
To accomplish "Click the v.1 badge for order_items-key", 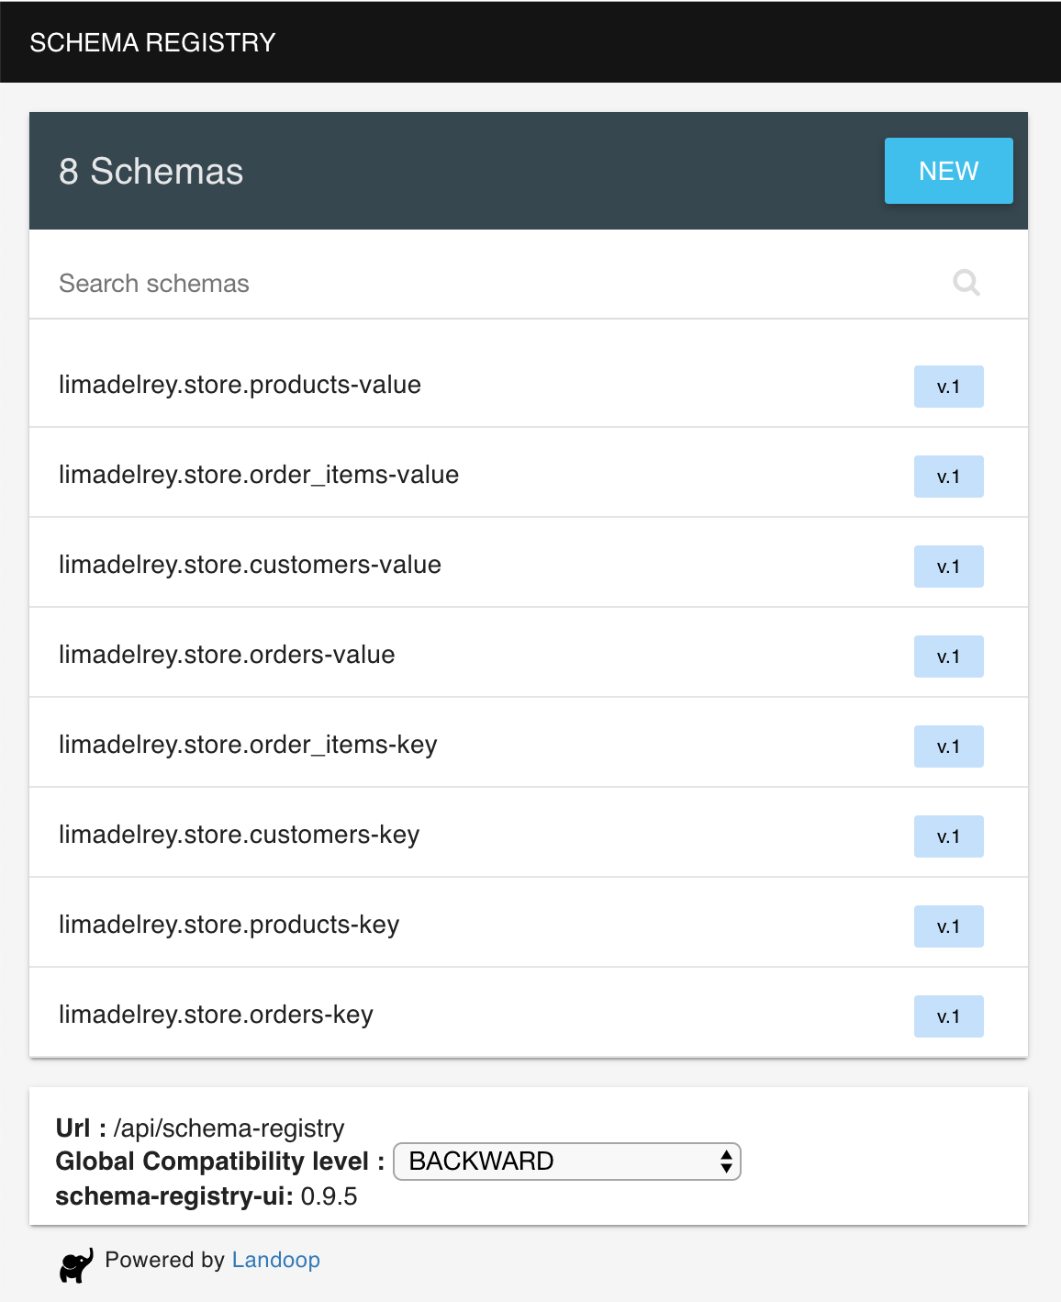I will coord(948,746).
